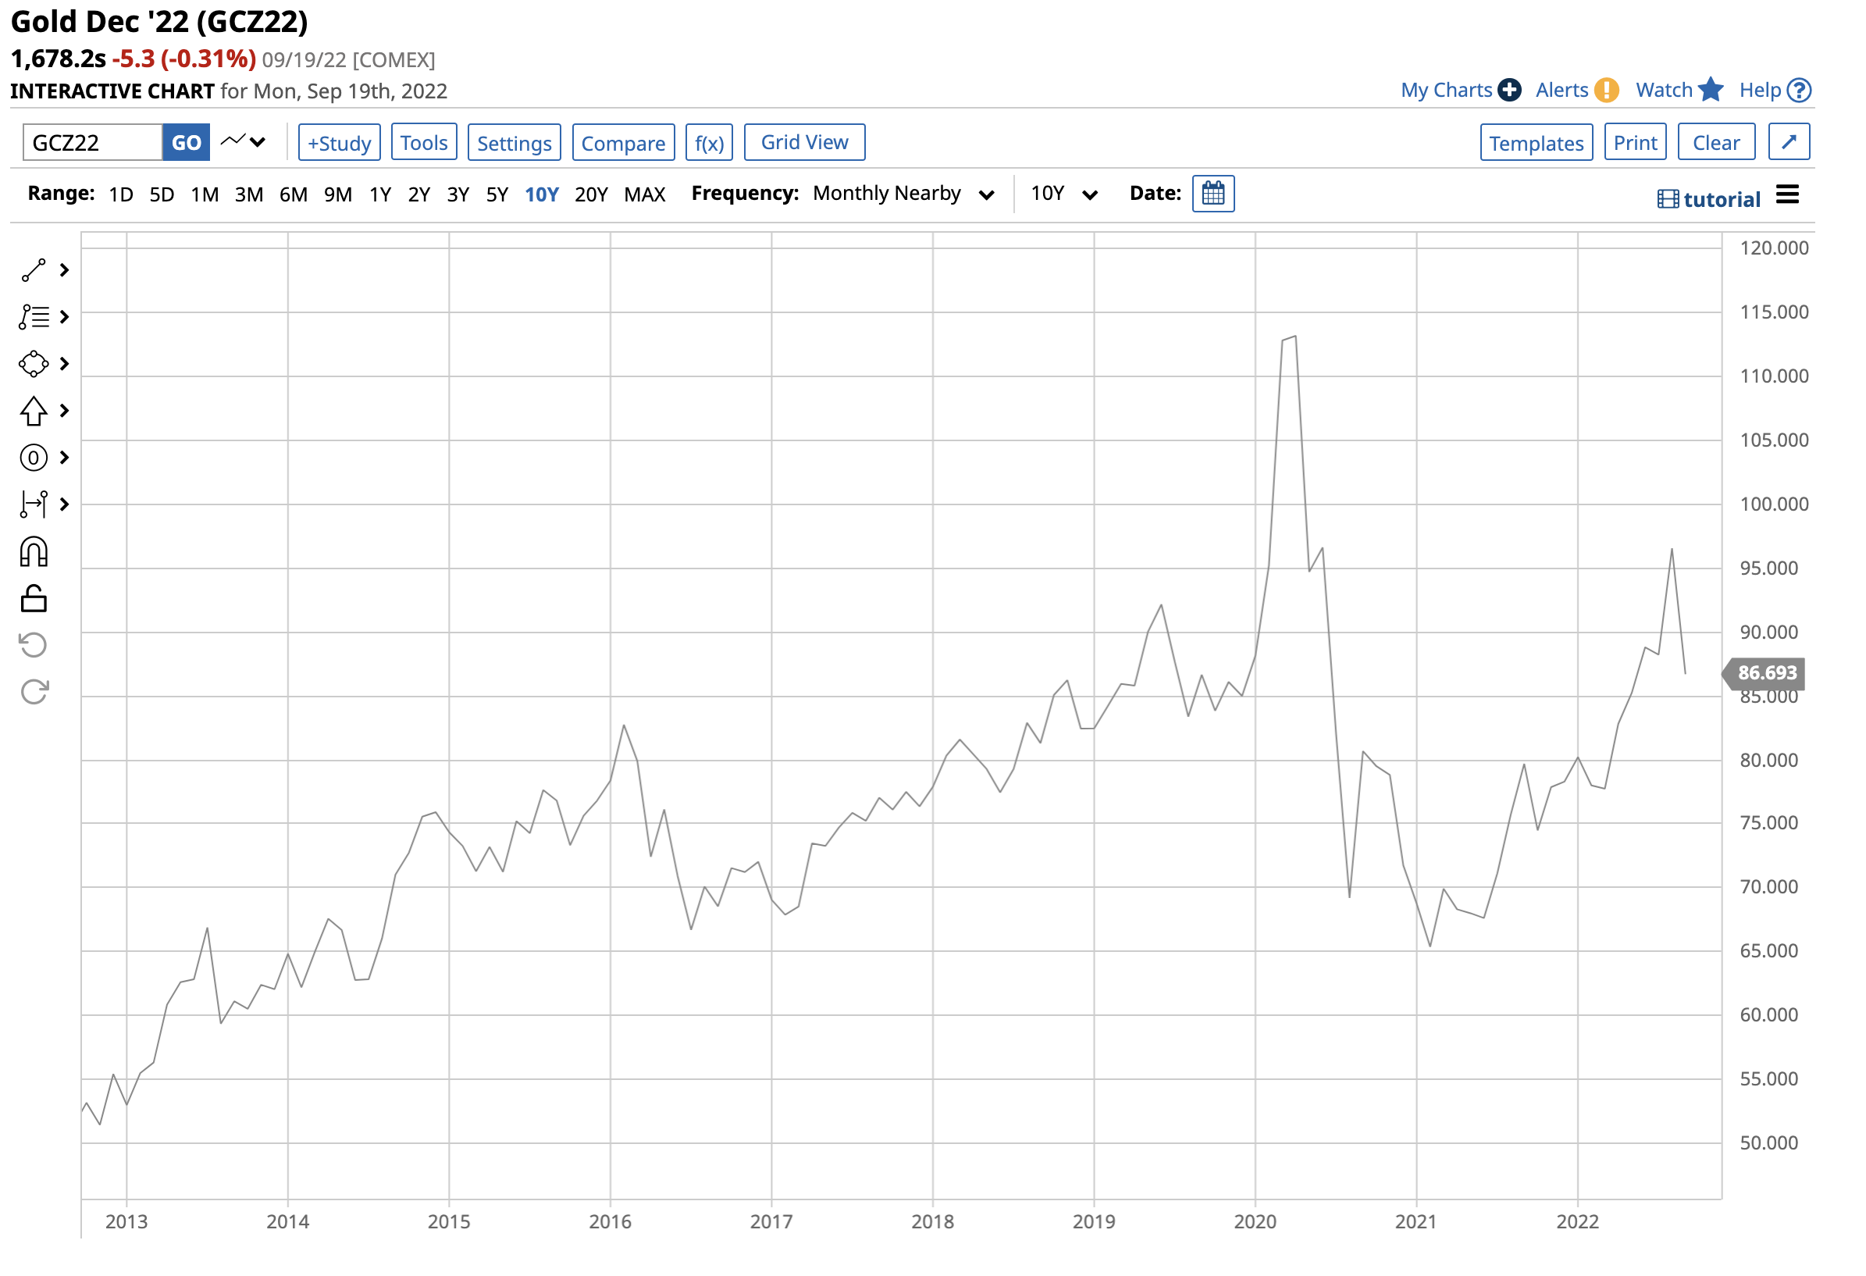Select the 5Y range
Screen dimensions: 1866x1276
point(497,194)
